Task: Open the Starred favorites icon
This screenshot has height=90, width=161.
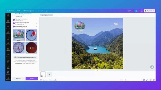Action: click(x=8, y=78)
